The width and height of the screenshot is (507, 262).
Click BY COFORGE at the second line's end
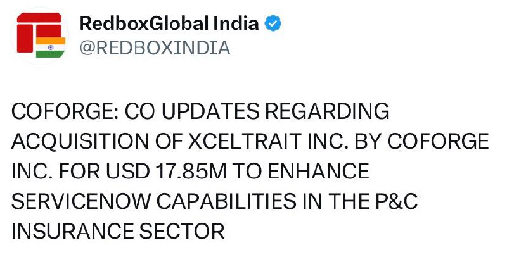(422, 140)
